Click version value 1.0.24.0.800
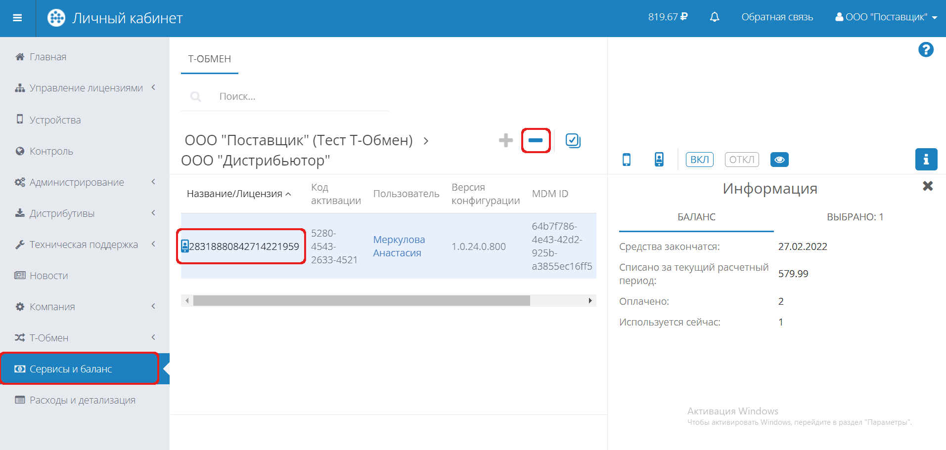Image resolution: width=946 pixels, height=450 pixels. click(479, 246)
